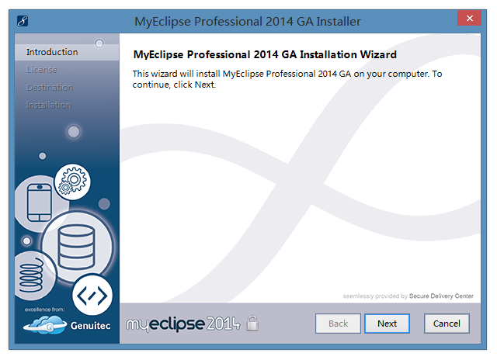Click the database cylinder icon
The height and width of the screenshot is (360, 497).
pyautogui.click(x=76, y=247)
